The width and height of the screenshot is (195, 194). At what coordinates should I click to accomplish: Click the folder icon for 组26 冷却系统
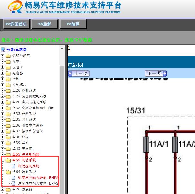click(8, 91)
